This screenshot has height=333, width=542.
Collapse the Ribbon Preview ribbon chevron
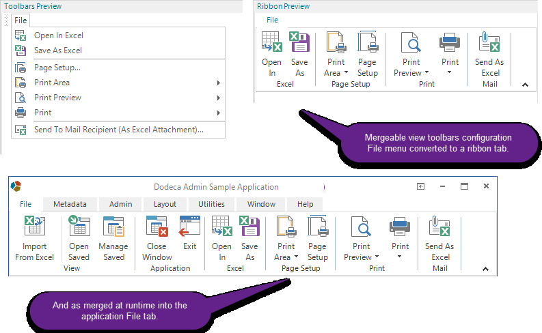coord(525,85)
